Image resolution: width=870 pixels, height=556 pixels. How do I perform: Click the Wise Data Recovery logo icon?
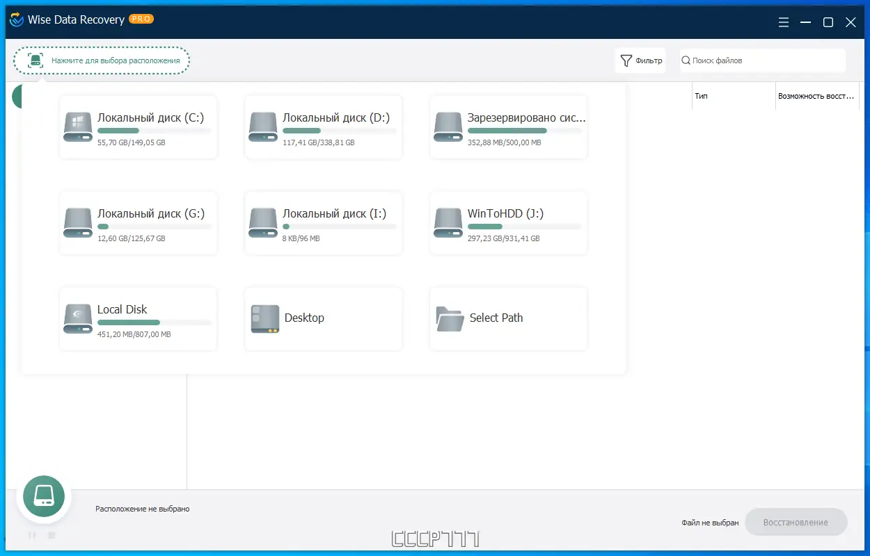tap(16, 20)
